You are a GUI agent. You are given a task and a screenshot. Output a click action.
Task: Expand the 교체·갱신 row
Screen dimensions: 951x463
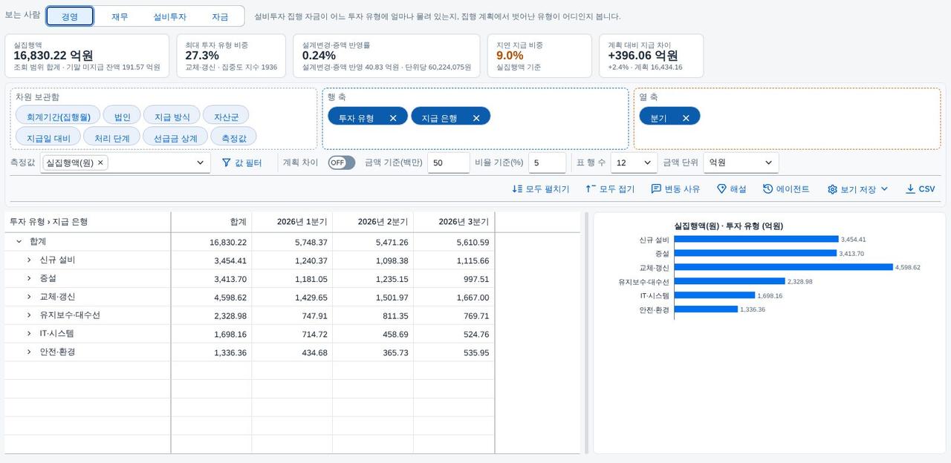point(29,297)
